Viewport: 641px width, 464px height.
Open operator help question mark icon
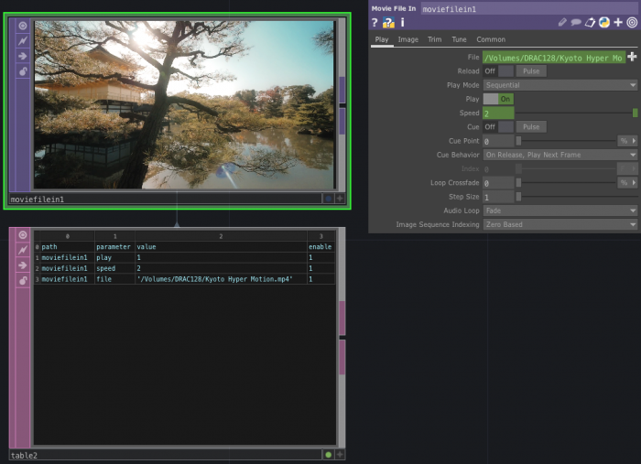coord(375,22)
